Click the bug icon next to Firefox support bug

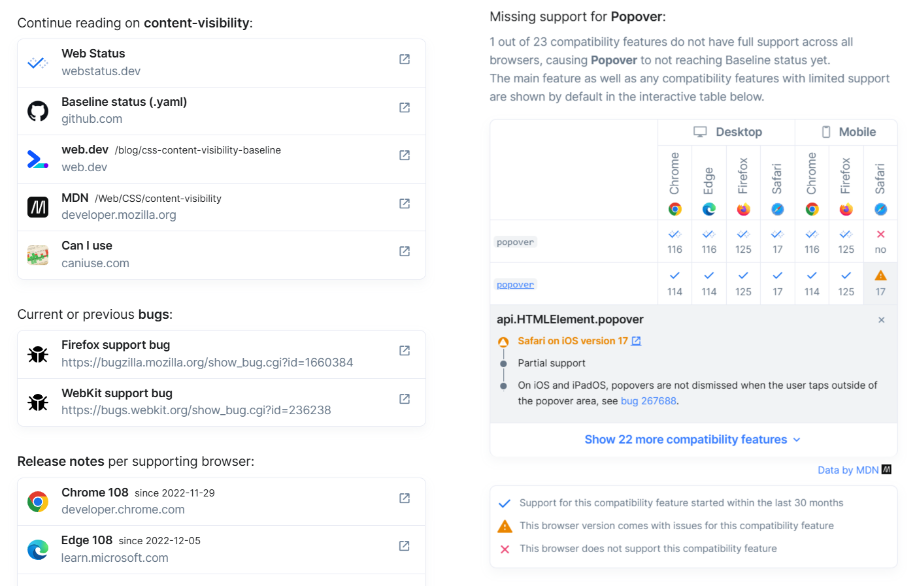pos(37,353)
